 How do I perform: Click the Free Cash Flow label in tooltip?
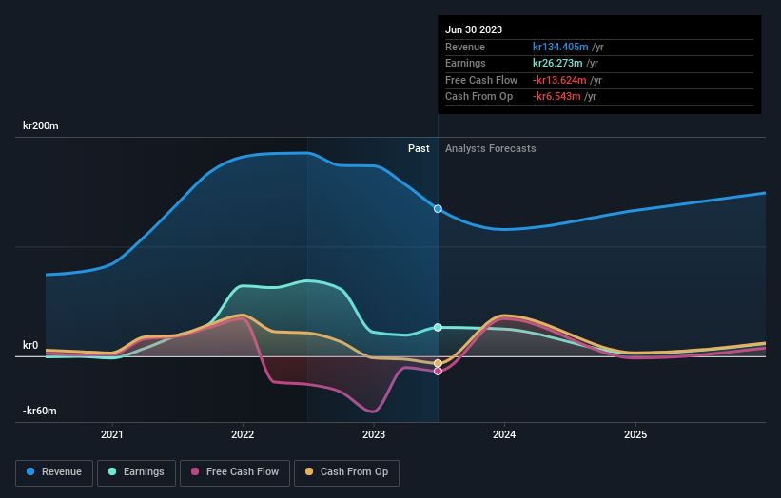[x=481, y=80]
